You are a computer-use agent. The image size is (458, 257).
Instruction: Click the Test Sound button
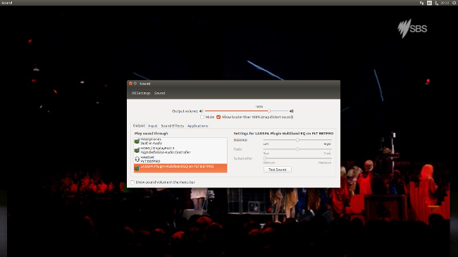click(x=277, y=170)
